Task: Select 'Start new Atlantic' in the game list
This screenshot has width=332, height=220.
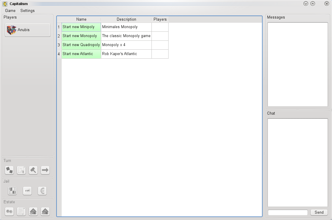Action: pos(81,54)
